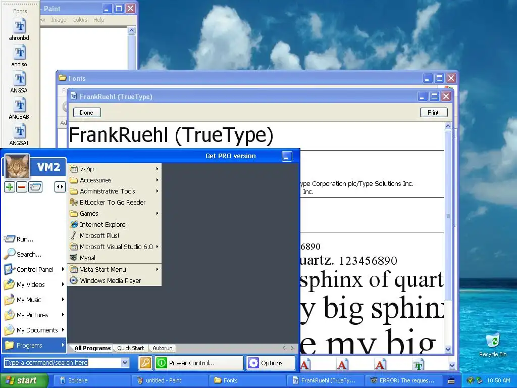Open the 7-Zip programs folder
This screenshot has height=388, width=517.
pos(114,169)
